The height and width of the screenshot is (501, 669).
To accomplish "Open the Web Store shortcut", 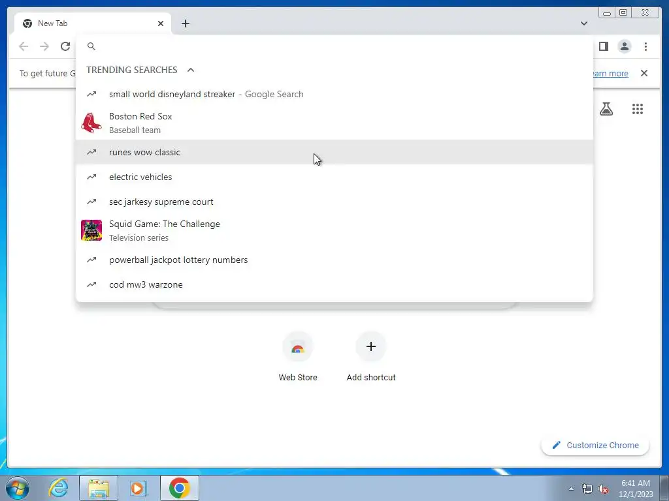I will (x=298, y=357).
